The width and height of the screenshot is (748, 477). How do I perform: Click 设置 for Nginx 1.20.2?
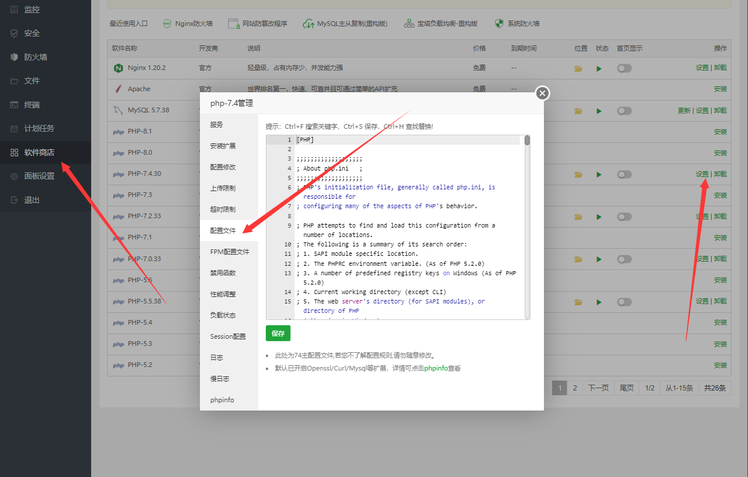(x=702, y=68)
